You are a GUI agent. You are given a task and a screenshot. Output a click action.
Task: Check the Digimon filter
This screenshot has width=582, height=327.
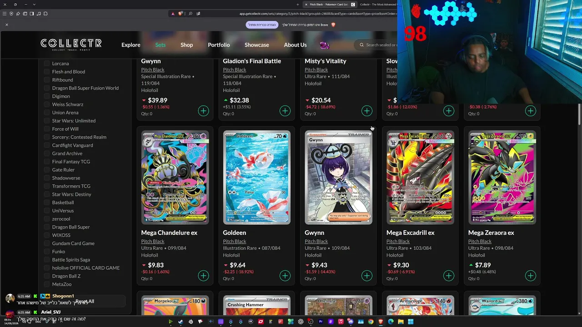pyautogui.click(x=47, y=96)
